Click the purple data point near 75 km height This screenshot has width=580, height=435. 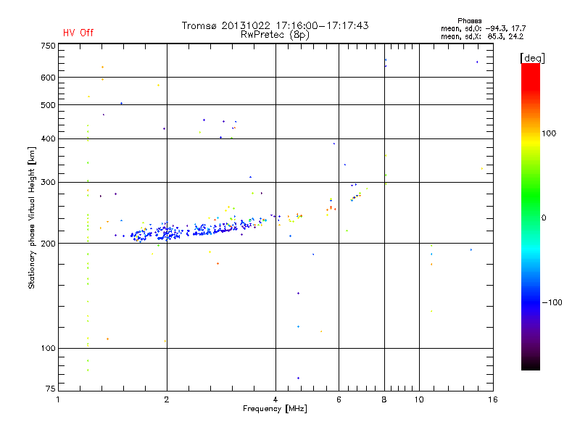click(x=298, y=378)
